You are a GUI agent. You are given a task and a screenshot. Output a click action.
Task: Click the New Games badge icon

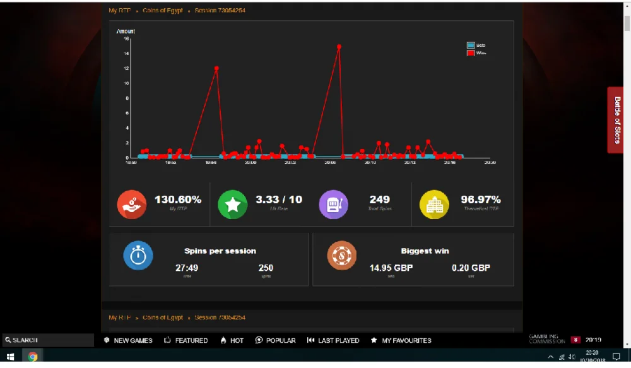coord(107,340)
